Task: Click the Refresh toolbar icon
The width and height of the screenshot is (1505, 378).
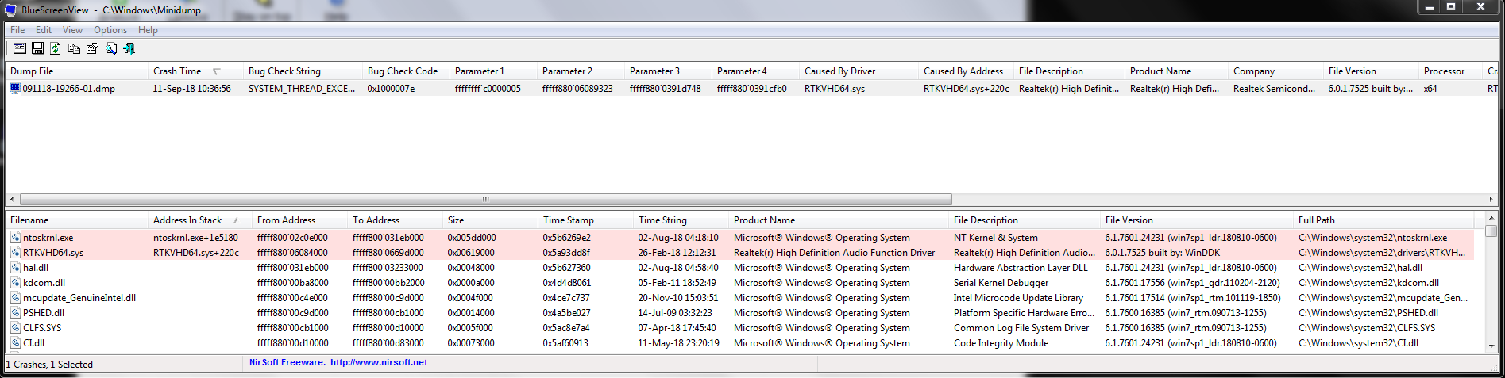Action: [56, 49]
